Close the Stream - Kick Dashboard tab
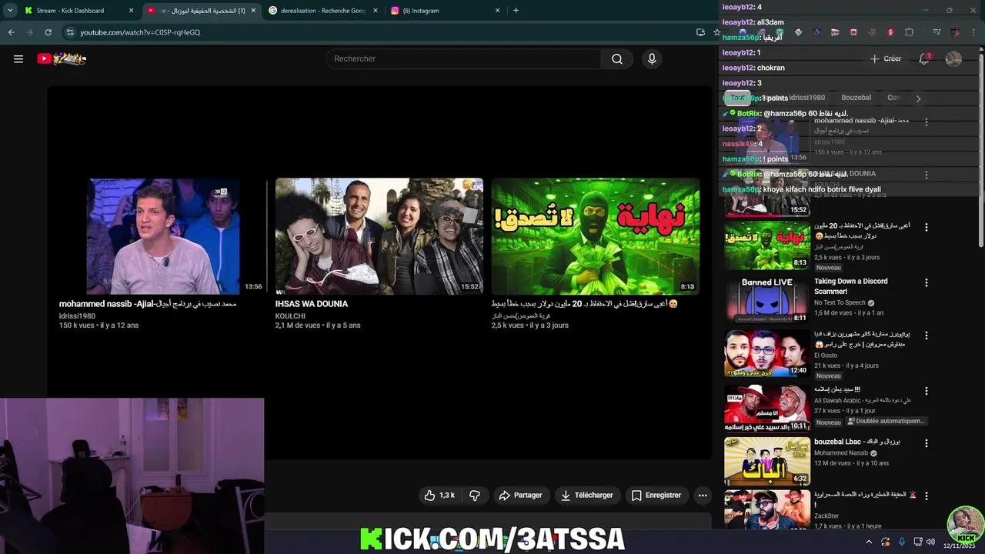The height and width of the screenshot is (554, 985). [x=131, y=11]
